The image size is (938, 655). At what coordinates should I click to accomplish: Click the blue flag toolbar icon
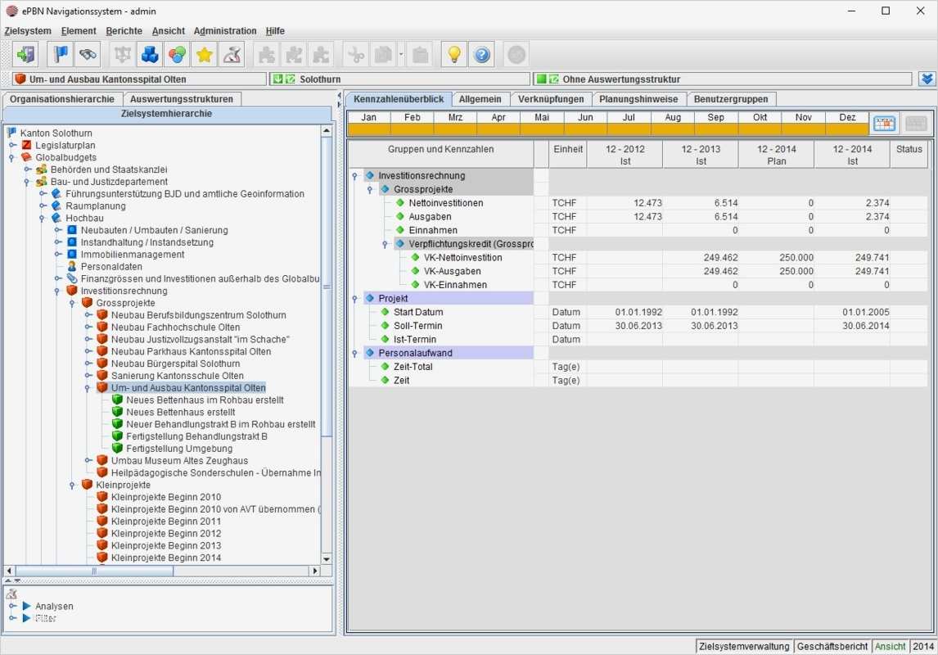coord(61,55)
